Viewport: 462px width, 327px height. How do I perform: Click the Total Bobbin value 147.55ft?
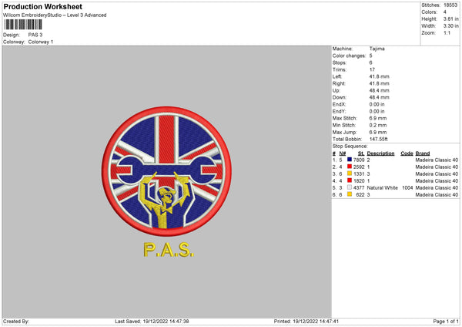tap(378, 139)
